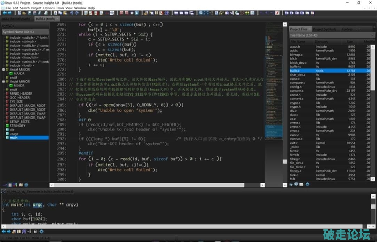The image size is (377, 242).
Task: Collapse the ifndef MINOR tree node
Action: [x=3, y=82]
